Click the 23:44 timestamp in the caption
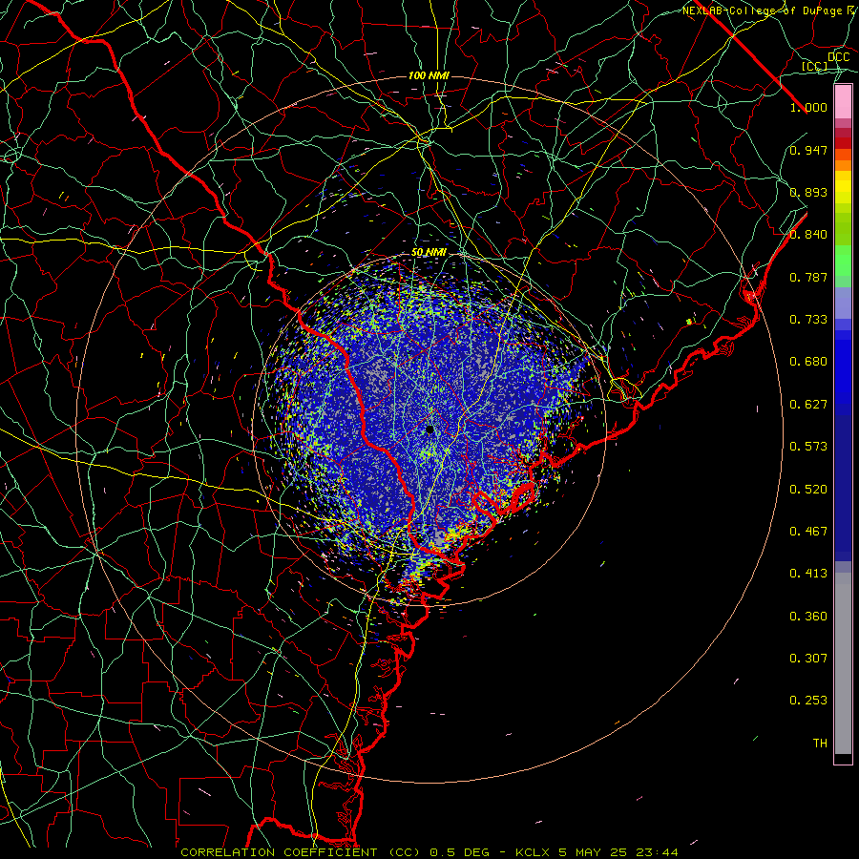Screen dimensions: 859x859 click(x=657, y=852)
